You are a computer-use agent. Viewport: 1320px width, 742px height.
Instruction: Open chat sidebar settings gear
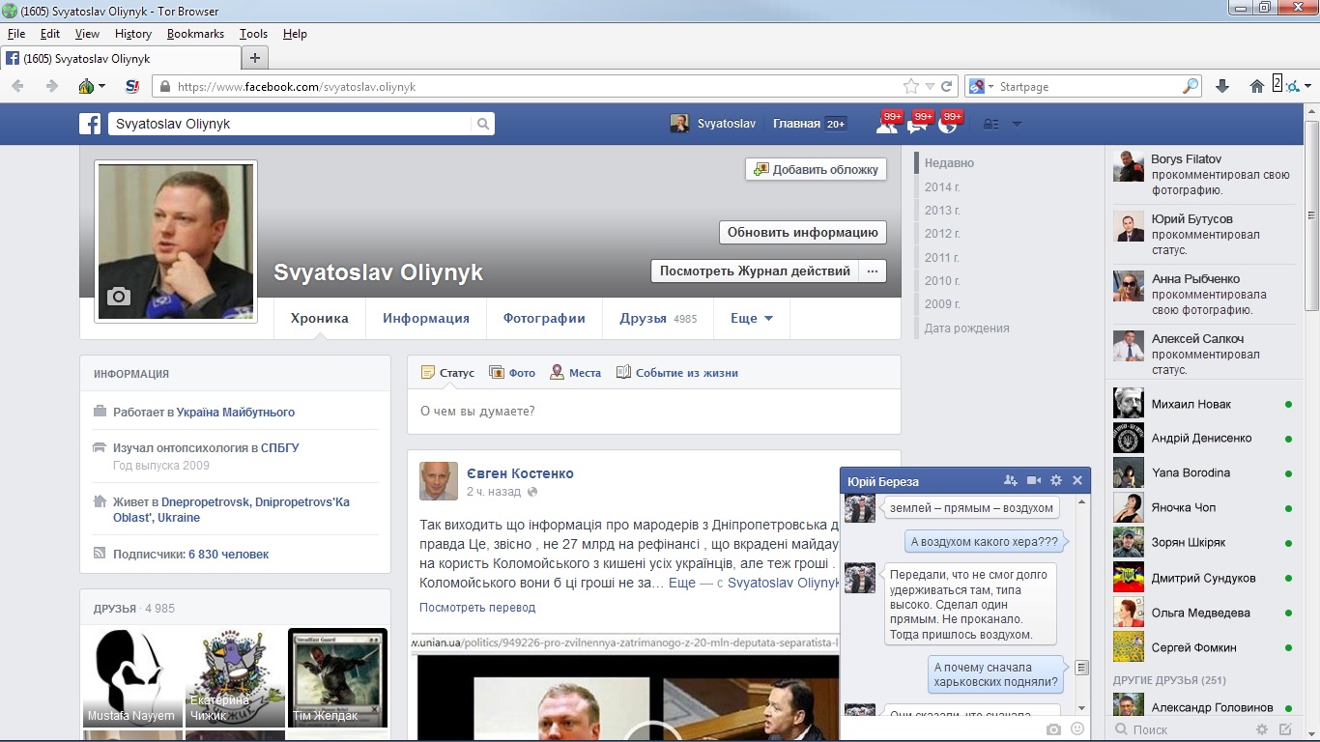point(1262,729)
